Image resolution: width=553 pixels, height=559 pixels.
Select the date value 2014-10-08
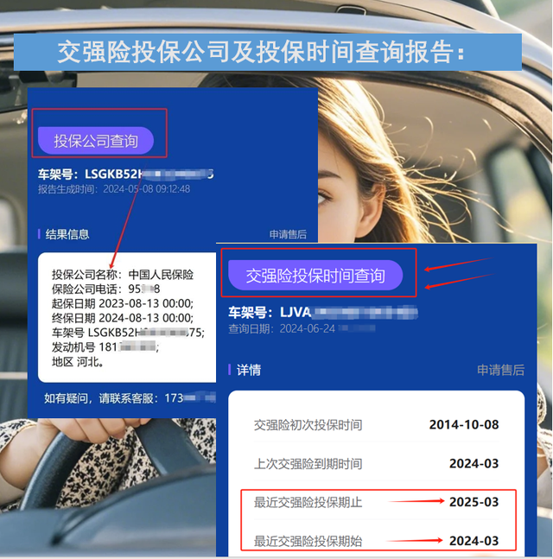pos(464,424)
